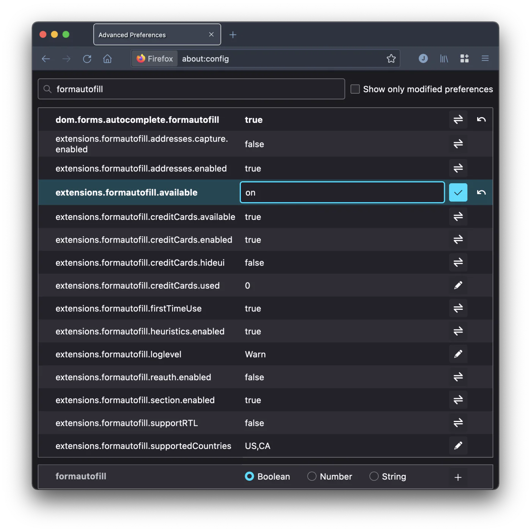The image size is (531, 532).
Task: Close the Advanced Preferences tab
Action: pos(211,35)
